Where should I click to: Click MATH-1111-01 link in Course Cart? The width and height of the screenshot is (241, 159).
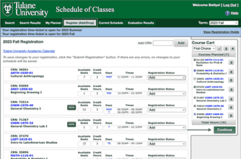(214, 60)
